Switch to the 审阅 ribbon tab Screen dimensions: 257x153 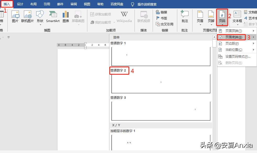pos(74,4)
